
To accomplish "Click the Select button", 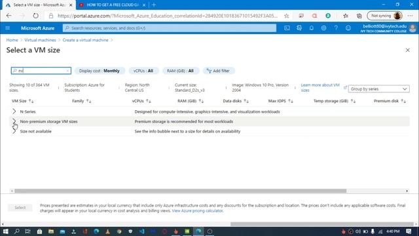I will click(20, 207).
